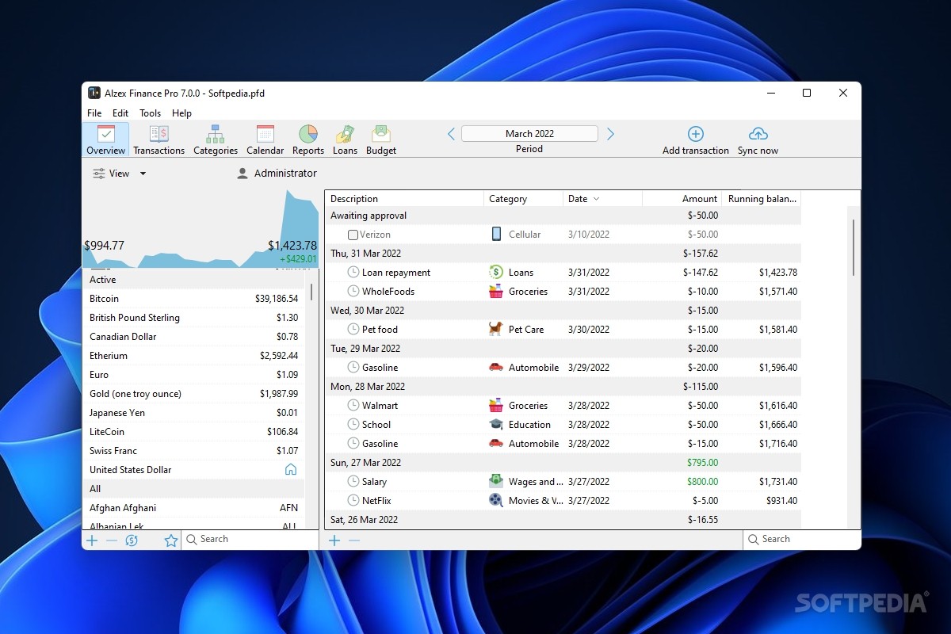This screenshot has width=951, height=634.
Task: Click the WholeFoods scheduled clock icon
Action: (x=353, y=292)
